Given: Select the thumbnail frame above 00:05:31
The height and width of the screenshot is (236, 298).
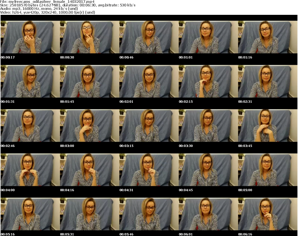Looking at the screenshot, I should pos(90,214).
